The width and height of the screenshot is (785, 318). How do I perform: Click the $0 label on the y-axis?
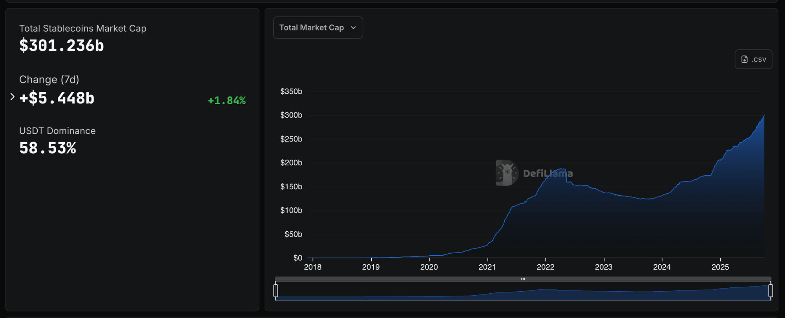[298, 258]
